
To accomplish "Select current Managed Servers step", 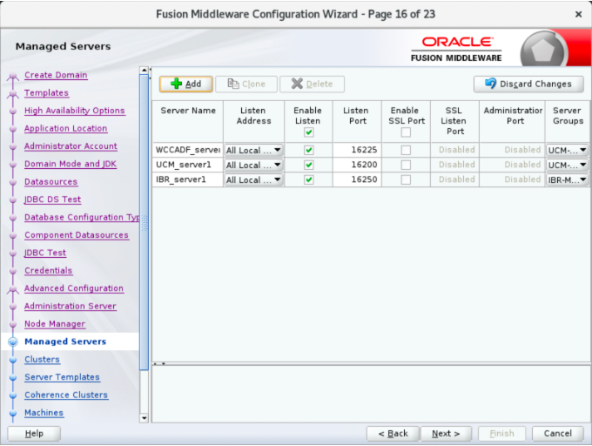I will point(65,341).
